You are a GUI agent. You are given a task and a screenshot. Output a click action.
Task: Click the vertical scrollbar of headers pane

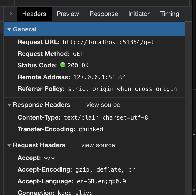tap(188, 108)
